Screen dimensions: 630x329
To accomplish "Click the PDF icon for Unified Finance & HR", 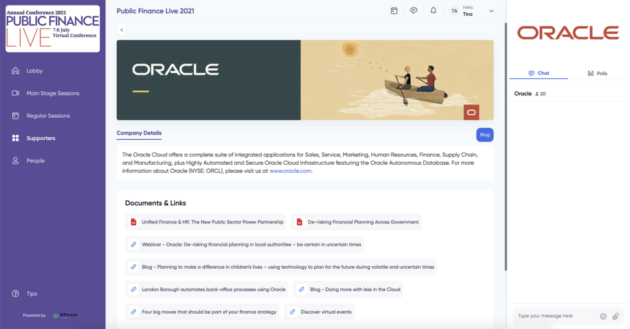I will click(x=133, y=222).
